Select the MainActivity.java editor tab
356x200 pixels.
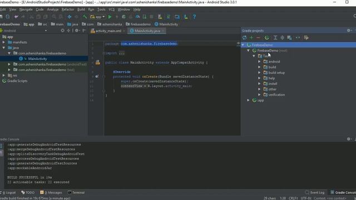(x=147, y=31)
